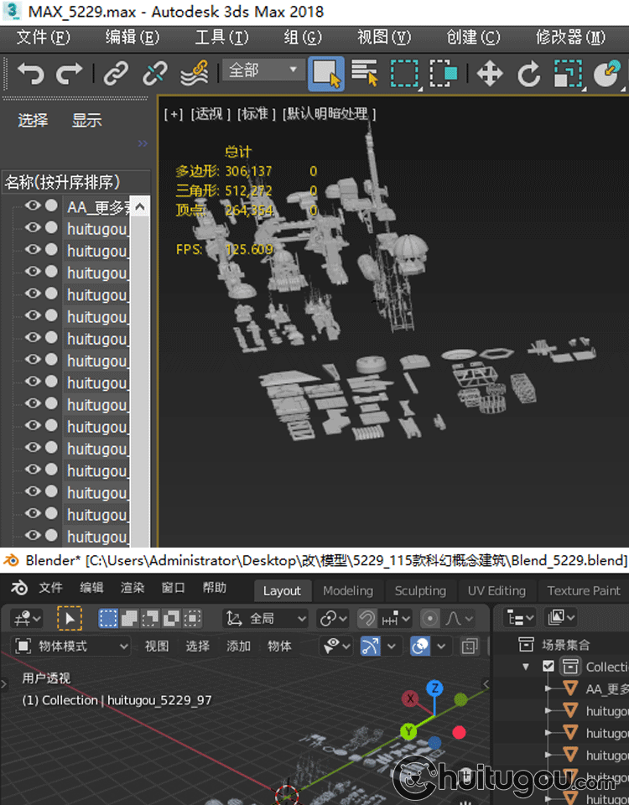This screenshot has height=805, width=629.
Task: Click the Select and Place tool icon
Action: (x=607, y=74)
